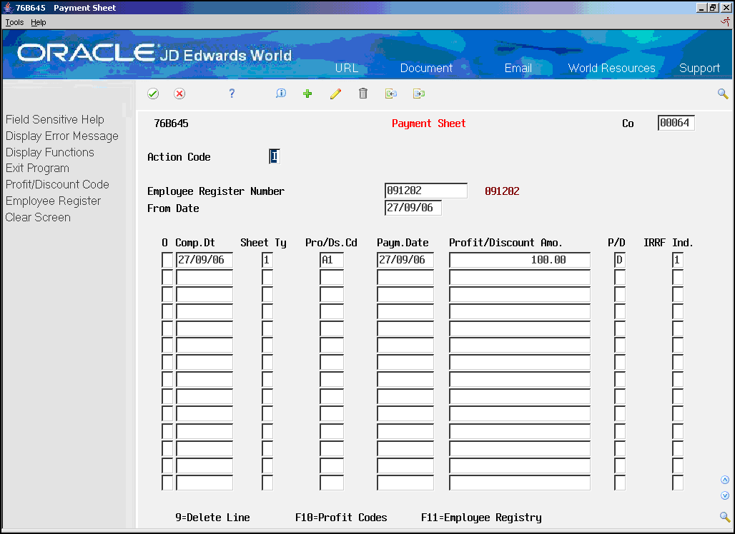This screenshot has width=735, height=534.
Task: Restore the window with restore button
Action: pyautogui.click(x=713, y=7)
